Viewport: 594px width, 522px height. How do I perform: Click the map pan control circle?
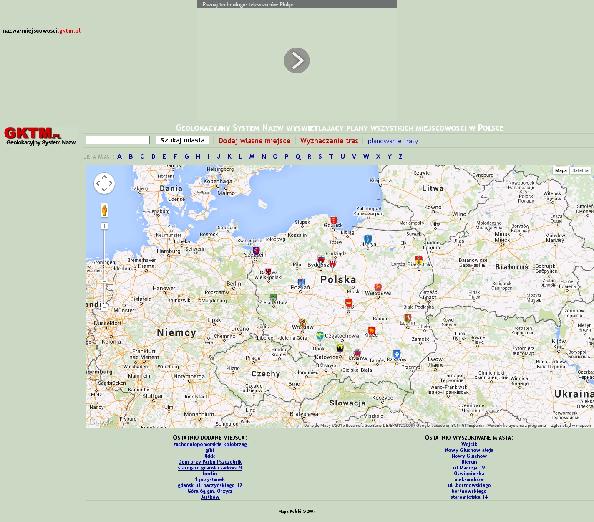pos(104,183)
